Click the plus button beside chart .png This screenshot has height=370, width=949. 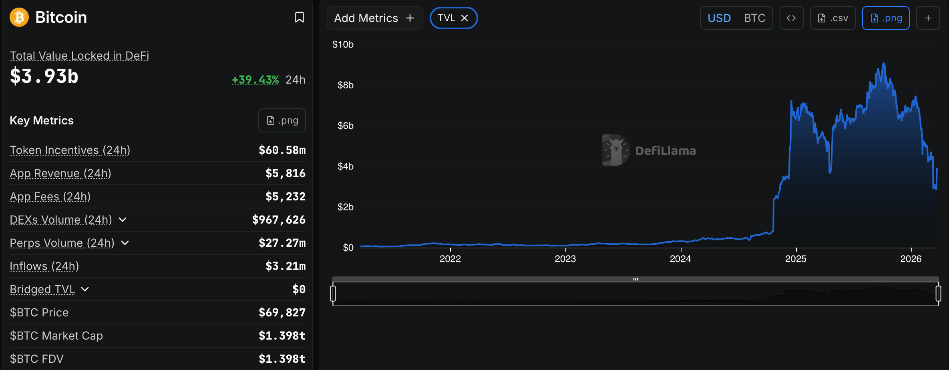[x=928, y=18]
